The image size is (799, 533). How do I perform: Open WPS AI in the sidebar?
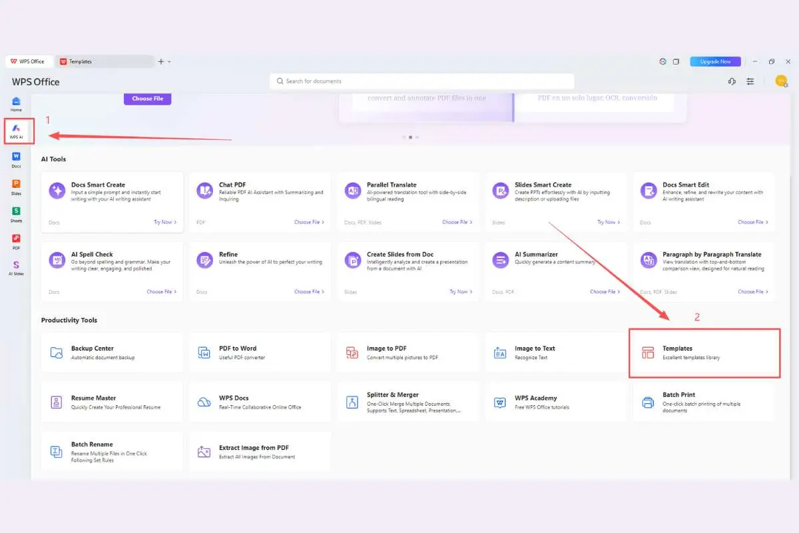click(x=16, y=131)
